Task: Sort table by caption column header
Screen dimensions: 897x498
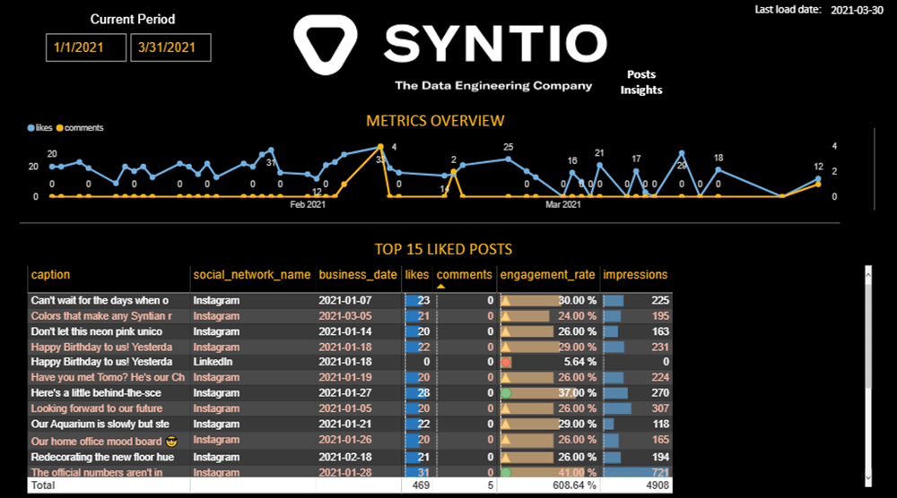Action: 50,275
